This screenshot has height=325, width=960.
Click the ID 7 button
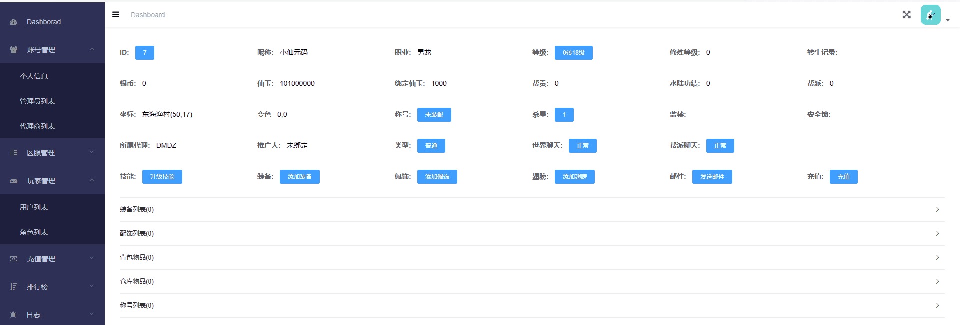click(x=145, y=53)
